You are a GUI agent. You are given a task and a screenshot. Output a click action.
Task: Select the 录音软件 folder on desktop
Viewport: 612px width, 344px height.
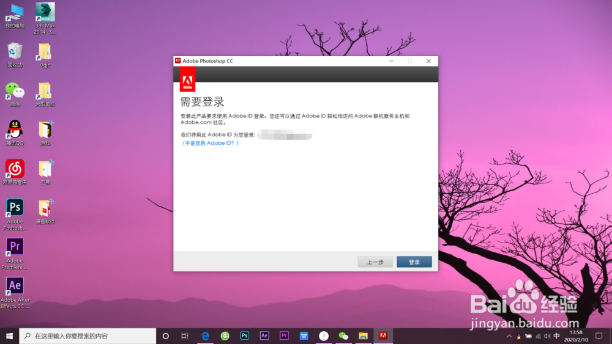(45, 211)
